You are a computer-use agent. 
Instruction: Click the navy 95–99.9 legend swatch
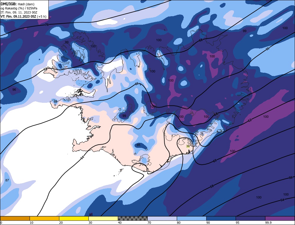(x=250, y=218)
